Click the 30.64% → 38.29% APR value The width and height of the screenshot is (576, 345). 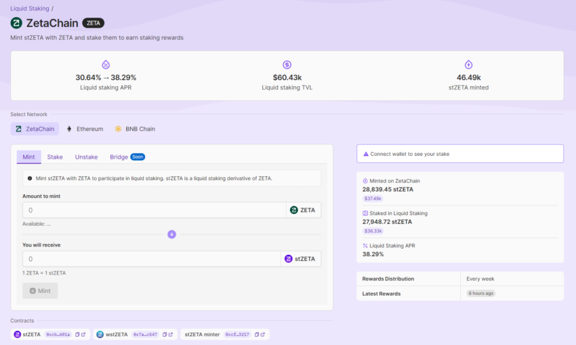(x=106, y=77)
